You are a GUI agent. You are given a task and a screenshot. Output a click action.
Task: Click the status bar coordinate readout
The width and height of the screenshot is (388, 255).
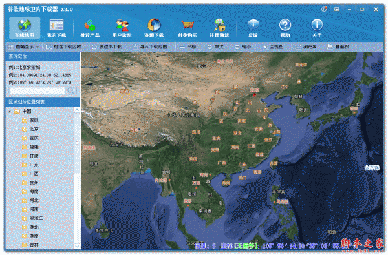pos(276,245)
